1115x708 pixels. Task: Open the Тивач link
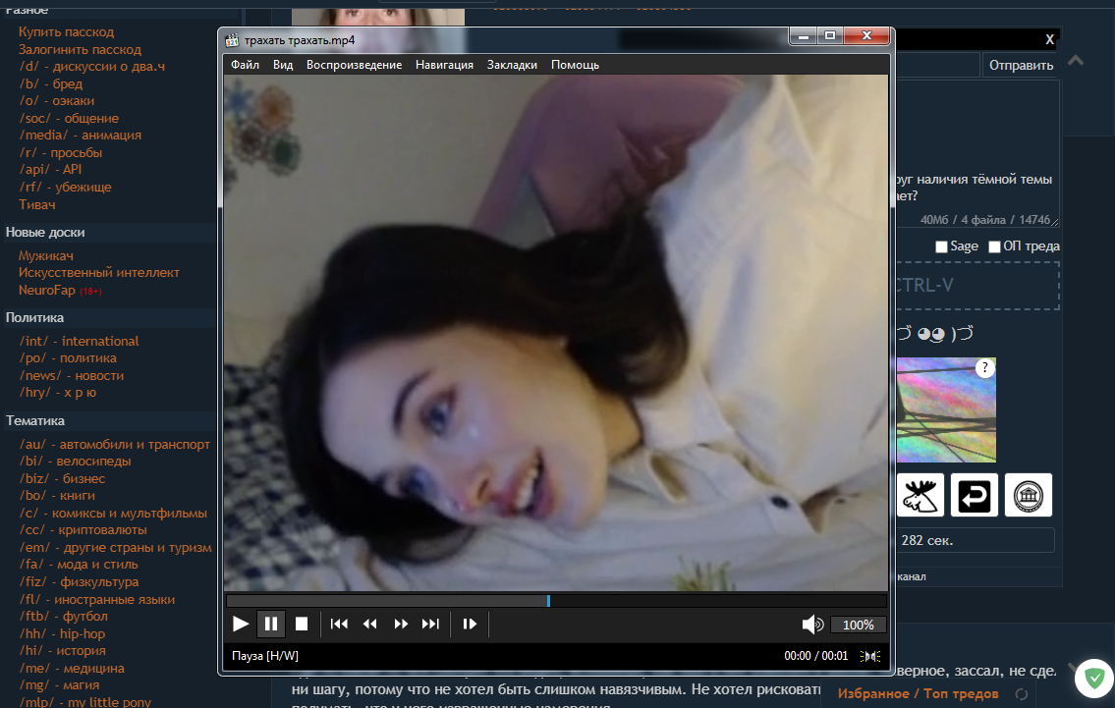point(37,204)
